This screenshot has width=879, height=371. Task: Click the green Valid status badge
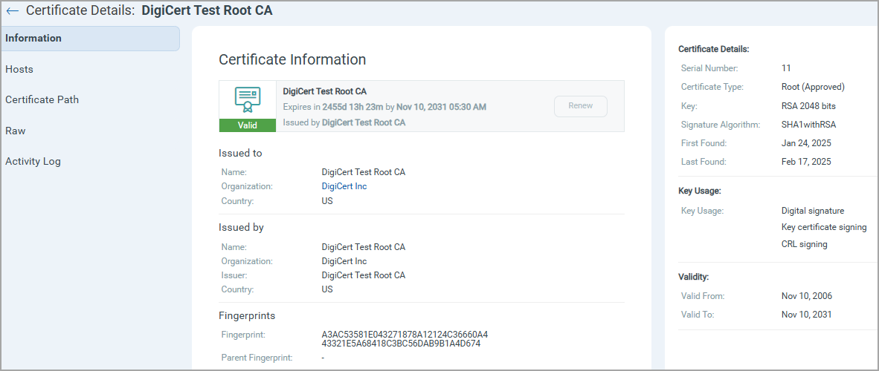click(x=247, y=125)
